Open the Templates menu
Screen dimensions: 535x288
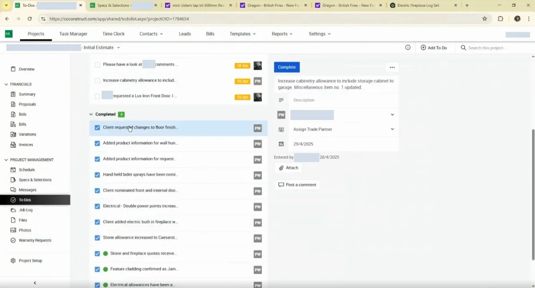click(242, 34)
